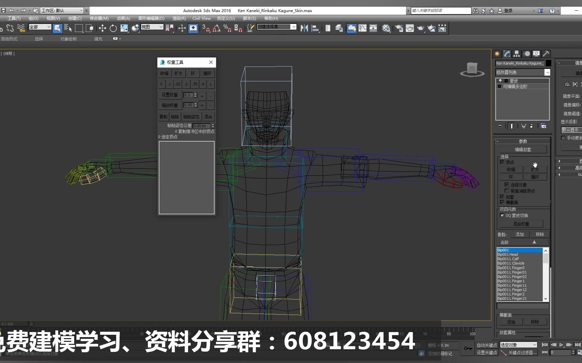Uncheck the 顶点 checkbox in the Skin panel

pos(503,162)
